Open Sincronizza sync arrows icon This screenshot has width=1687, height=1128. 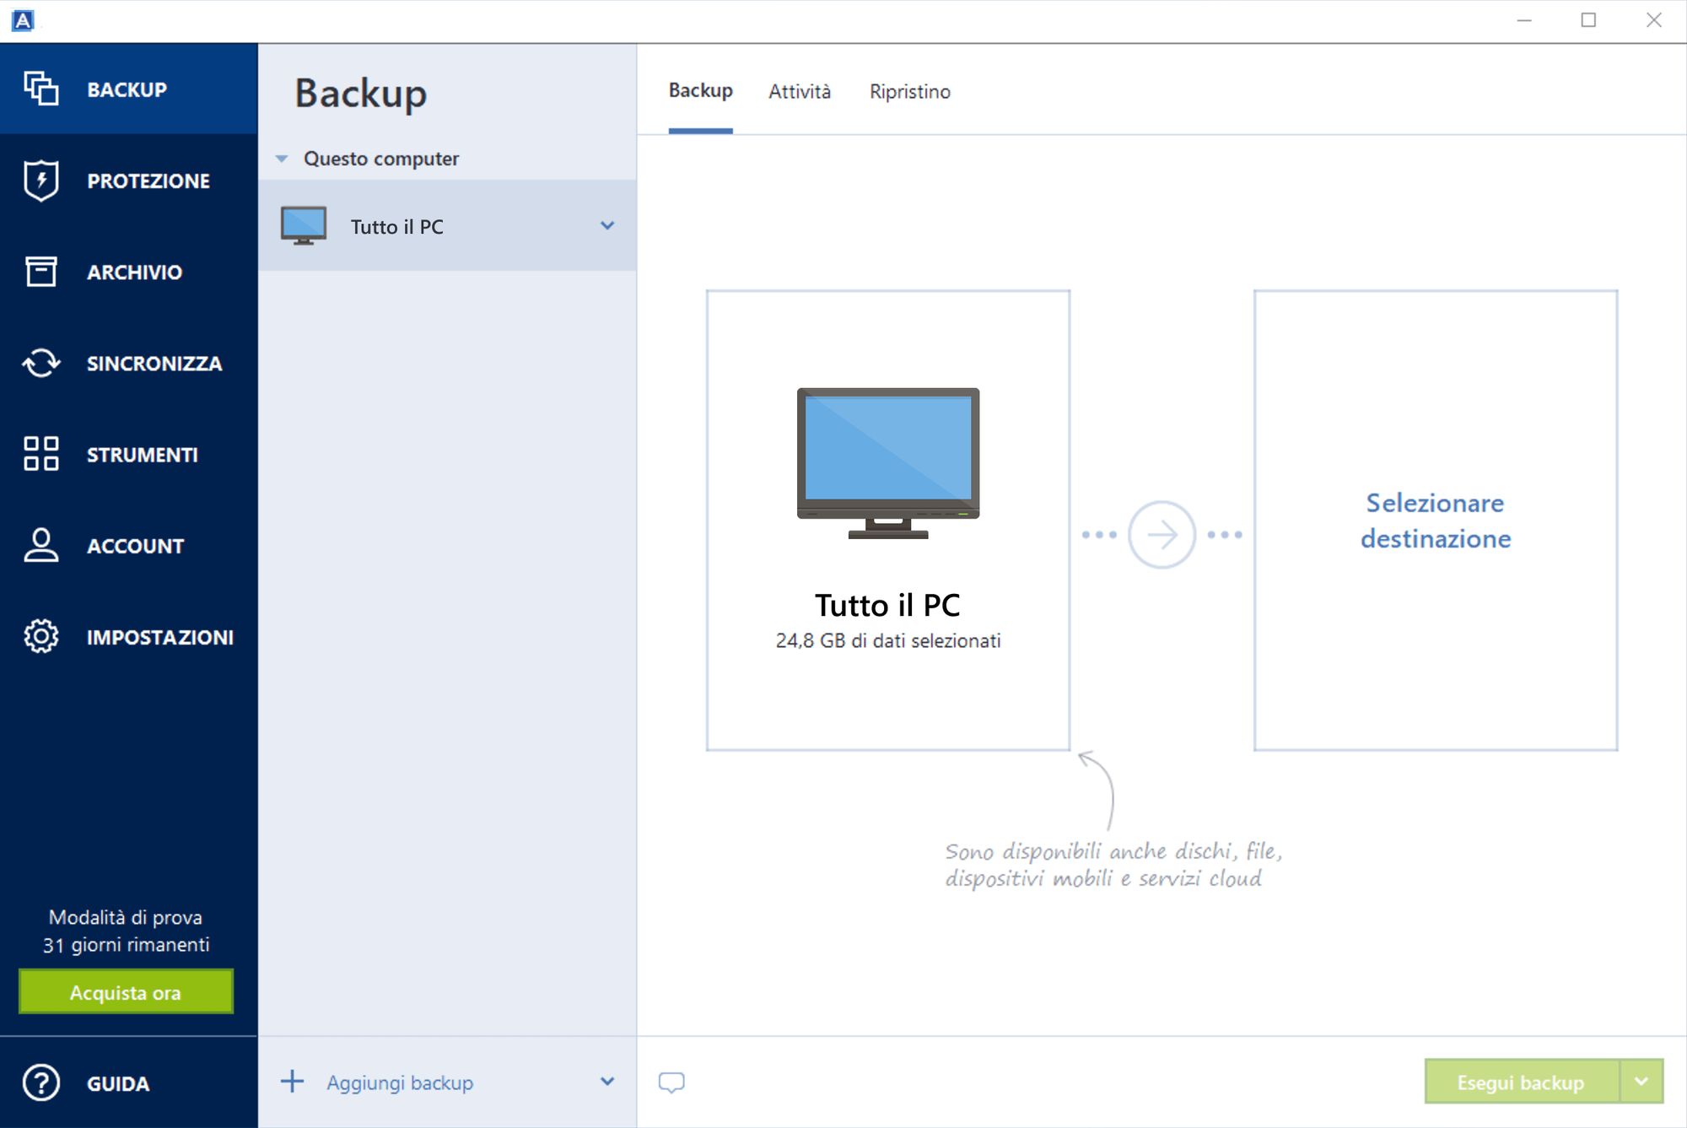pyautogui.click(x=40, y=363)
